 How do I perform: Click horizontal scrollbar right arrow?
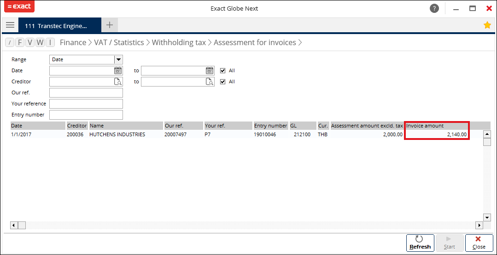click(479, 225)
